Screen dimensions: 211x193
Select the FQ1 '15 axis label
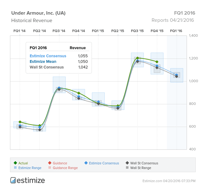[x=98, y=31]
